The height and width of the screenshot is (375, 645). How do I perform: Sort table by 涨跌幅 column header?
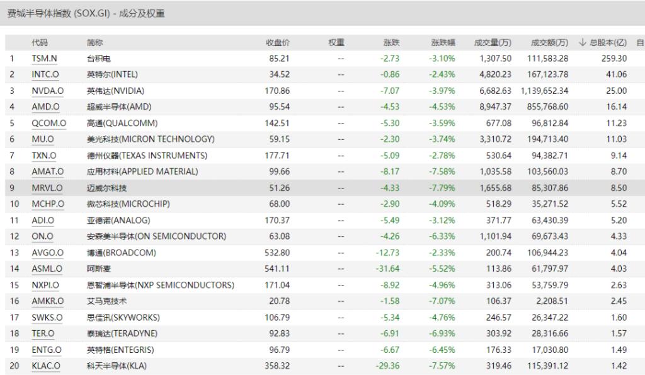click(443, 42)
